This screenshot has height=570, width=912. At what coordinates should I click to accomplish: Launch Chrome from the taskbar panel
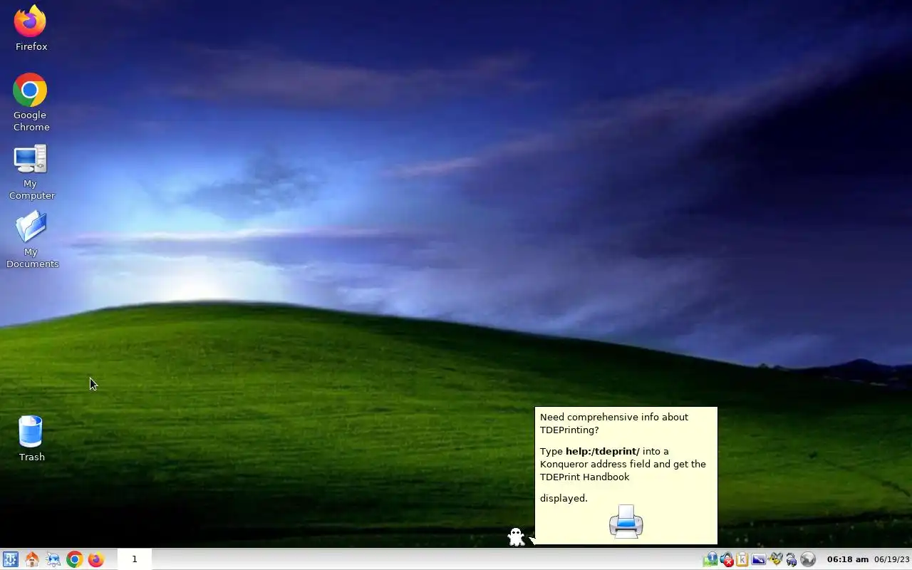(x=74, y=559)
